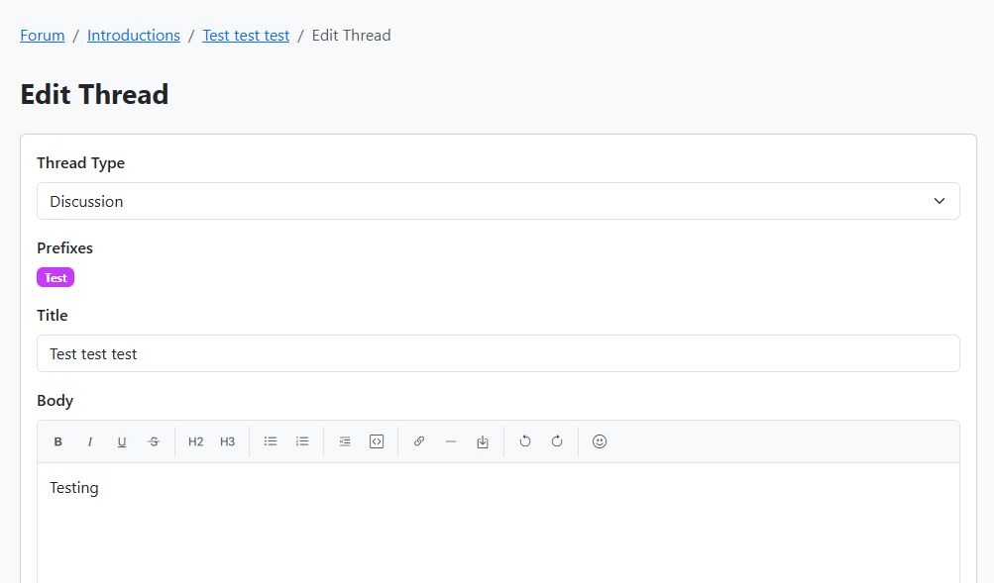Toggle bold formatting in the body editor

point(57,440)
